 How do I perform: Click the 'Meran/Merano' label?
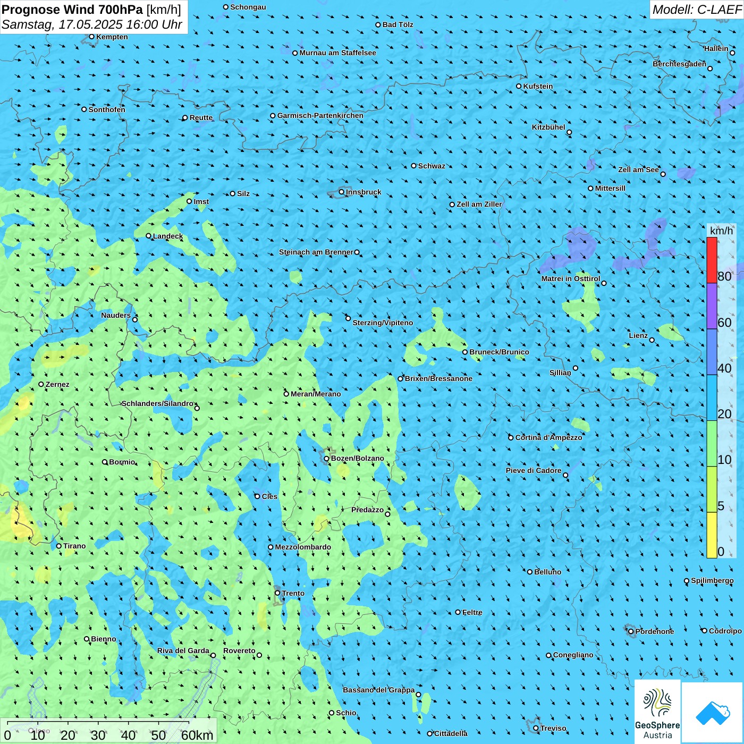316,394
